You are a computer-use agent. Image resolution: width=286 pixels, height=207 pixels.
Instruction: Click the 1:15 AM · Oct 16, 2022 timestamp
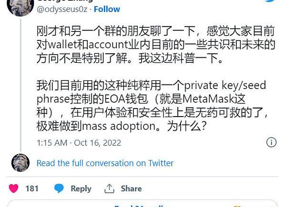coord(79,143)
